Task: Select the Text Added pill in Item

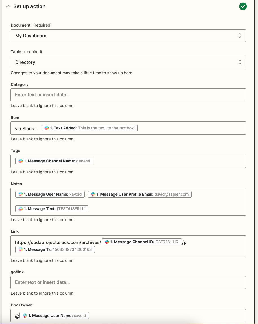Action: pyautogui.click(x=89, y=128)
